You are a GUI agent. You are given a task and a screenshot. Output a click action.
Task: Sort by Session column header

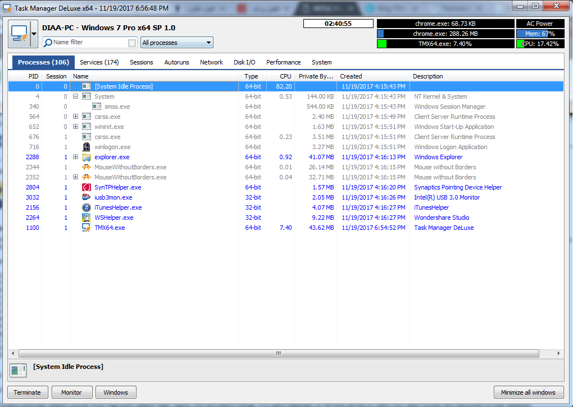click(56, 76)
